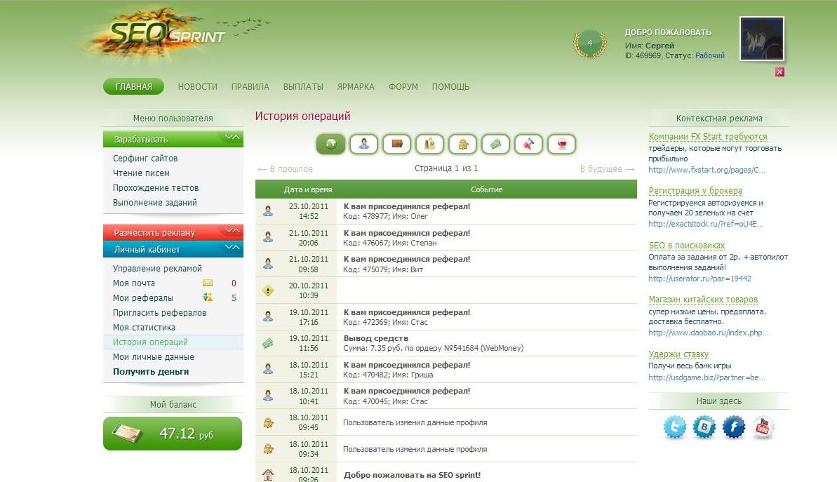Open the Компании FX Start требуются ad
This screenshot has height=482, width=837.
point(708,137)
